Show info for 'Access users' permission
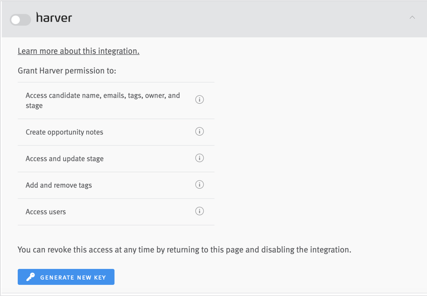 point(199,211)
